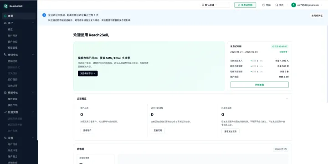Click the support headset icon

point(277,5)
